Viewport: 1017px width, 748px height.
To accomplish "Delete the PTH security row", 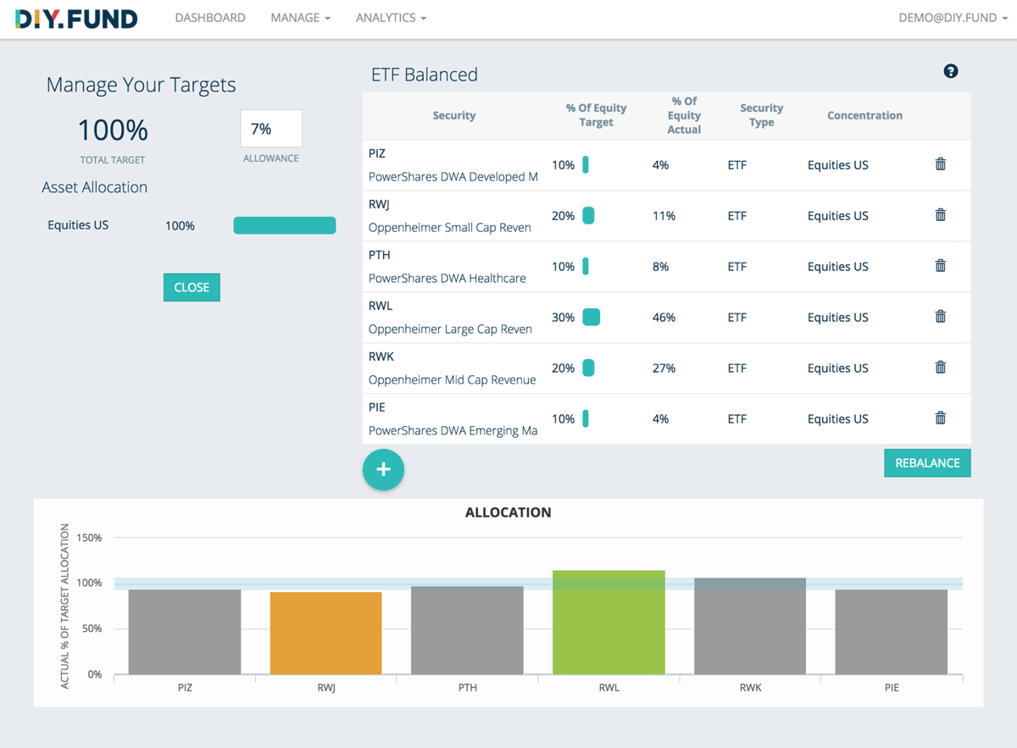I will 940,266.
